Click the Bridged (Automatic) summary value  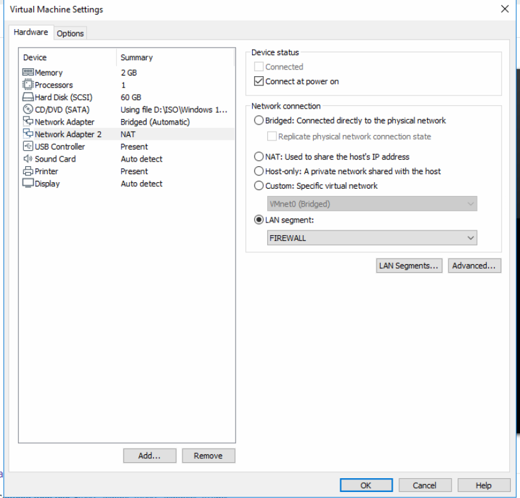(x=155, y=122)
